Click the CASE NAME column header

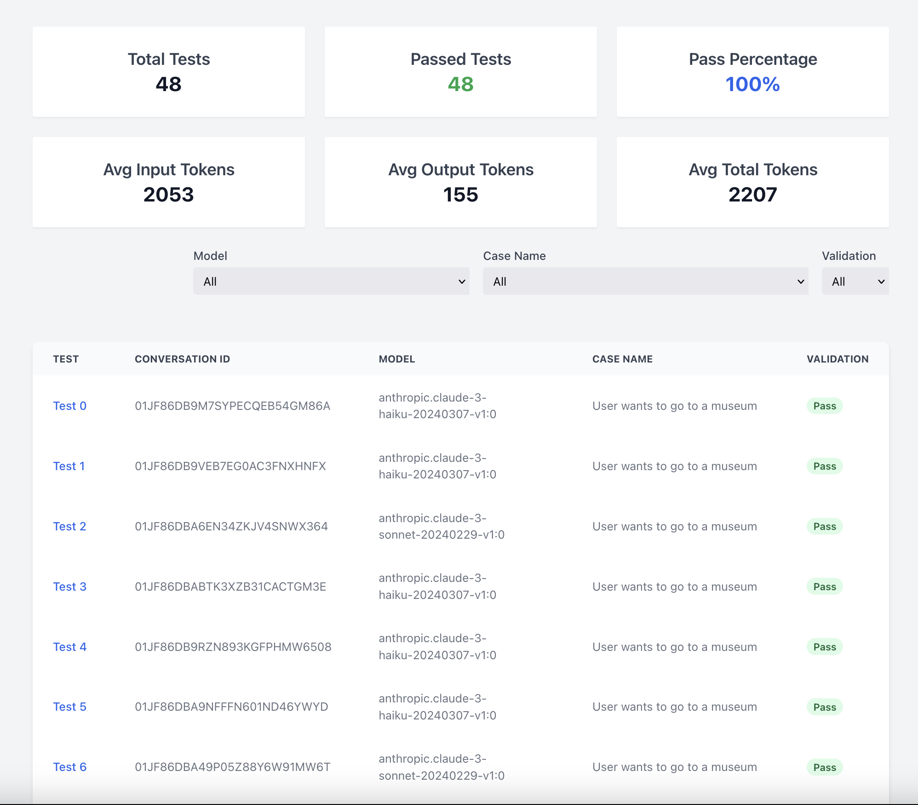(x=622, y=359)
